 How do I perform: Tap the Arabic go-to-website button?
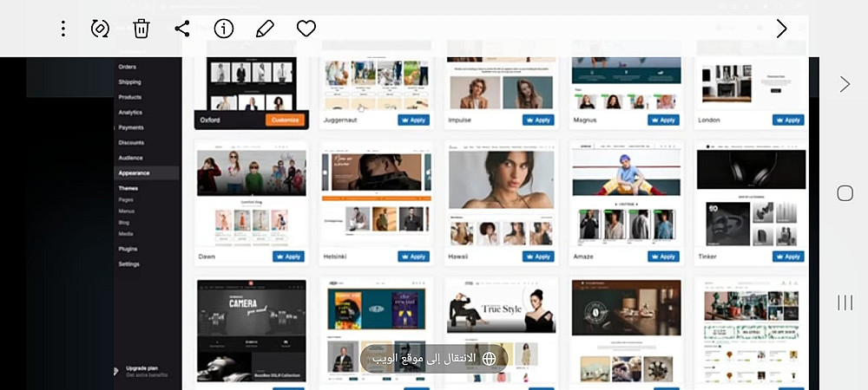pos(434,359)
